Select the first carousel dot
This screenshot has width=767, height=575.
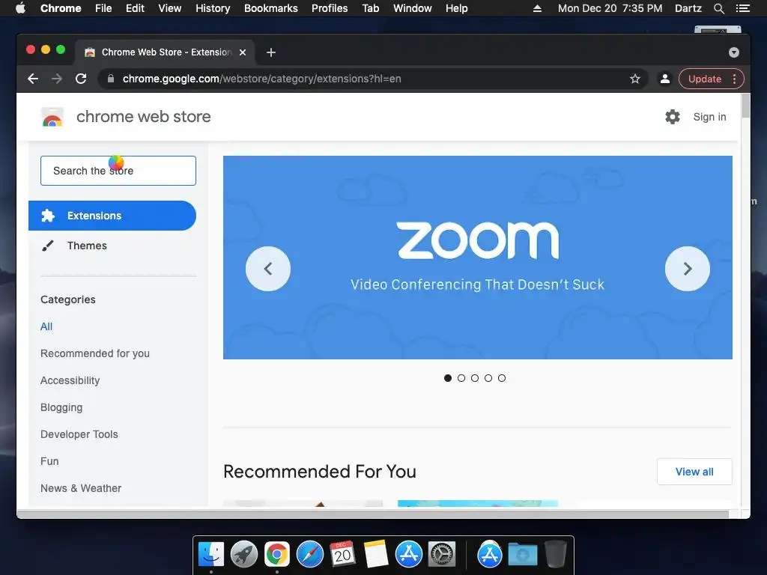(448, 378)
